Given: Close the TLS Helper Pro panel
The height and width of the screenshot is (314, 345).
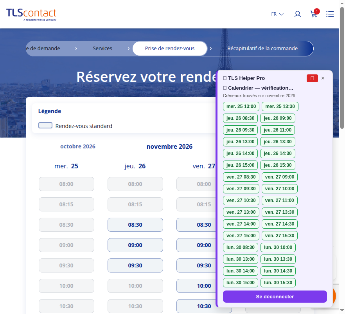Looking at the screenshot, I should [x=323, y=78].
